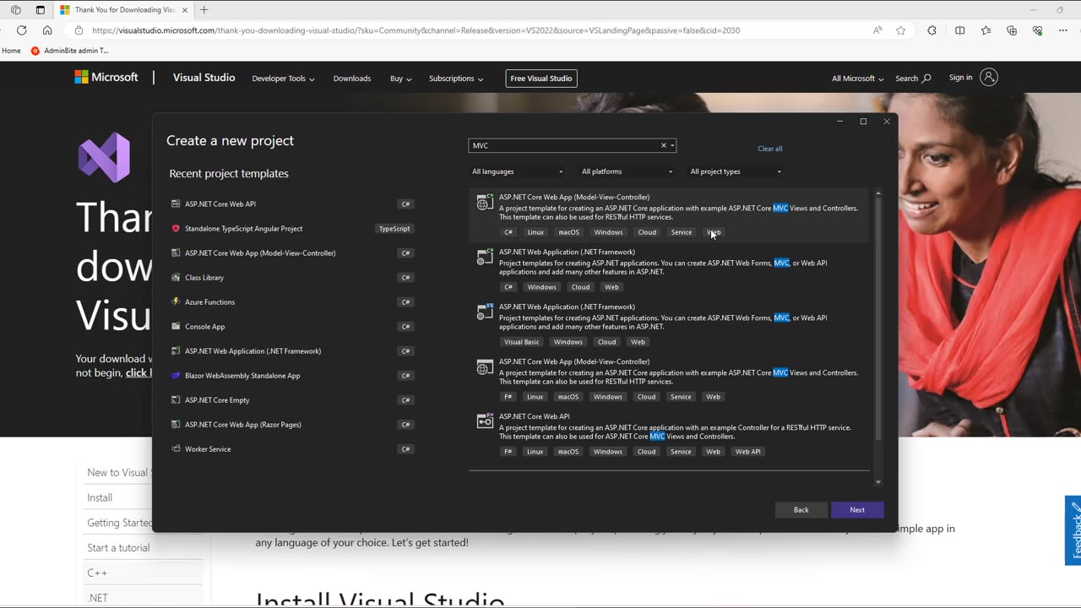Screen dimensions: 1081x608
Task: Open the AdminBite admin bookmark
Action: coord(70,51)
